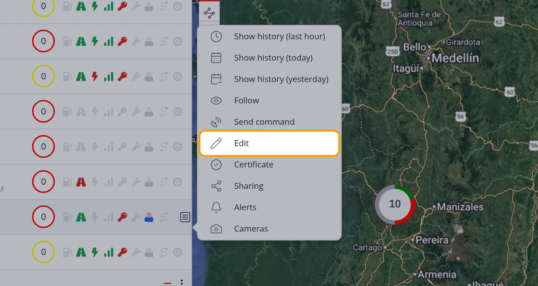Image resolution: width=538 pixels, height=286 pixels.
Task: Click the calendar icon beside yesterday history
Action: pos(216,79)
